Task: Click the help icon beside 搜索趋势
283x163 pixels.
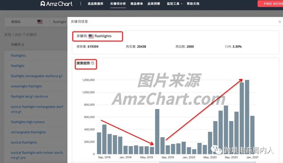Action: pos(93,63)
